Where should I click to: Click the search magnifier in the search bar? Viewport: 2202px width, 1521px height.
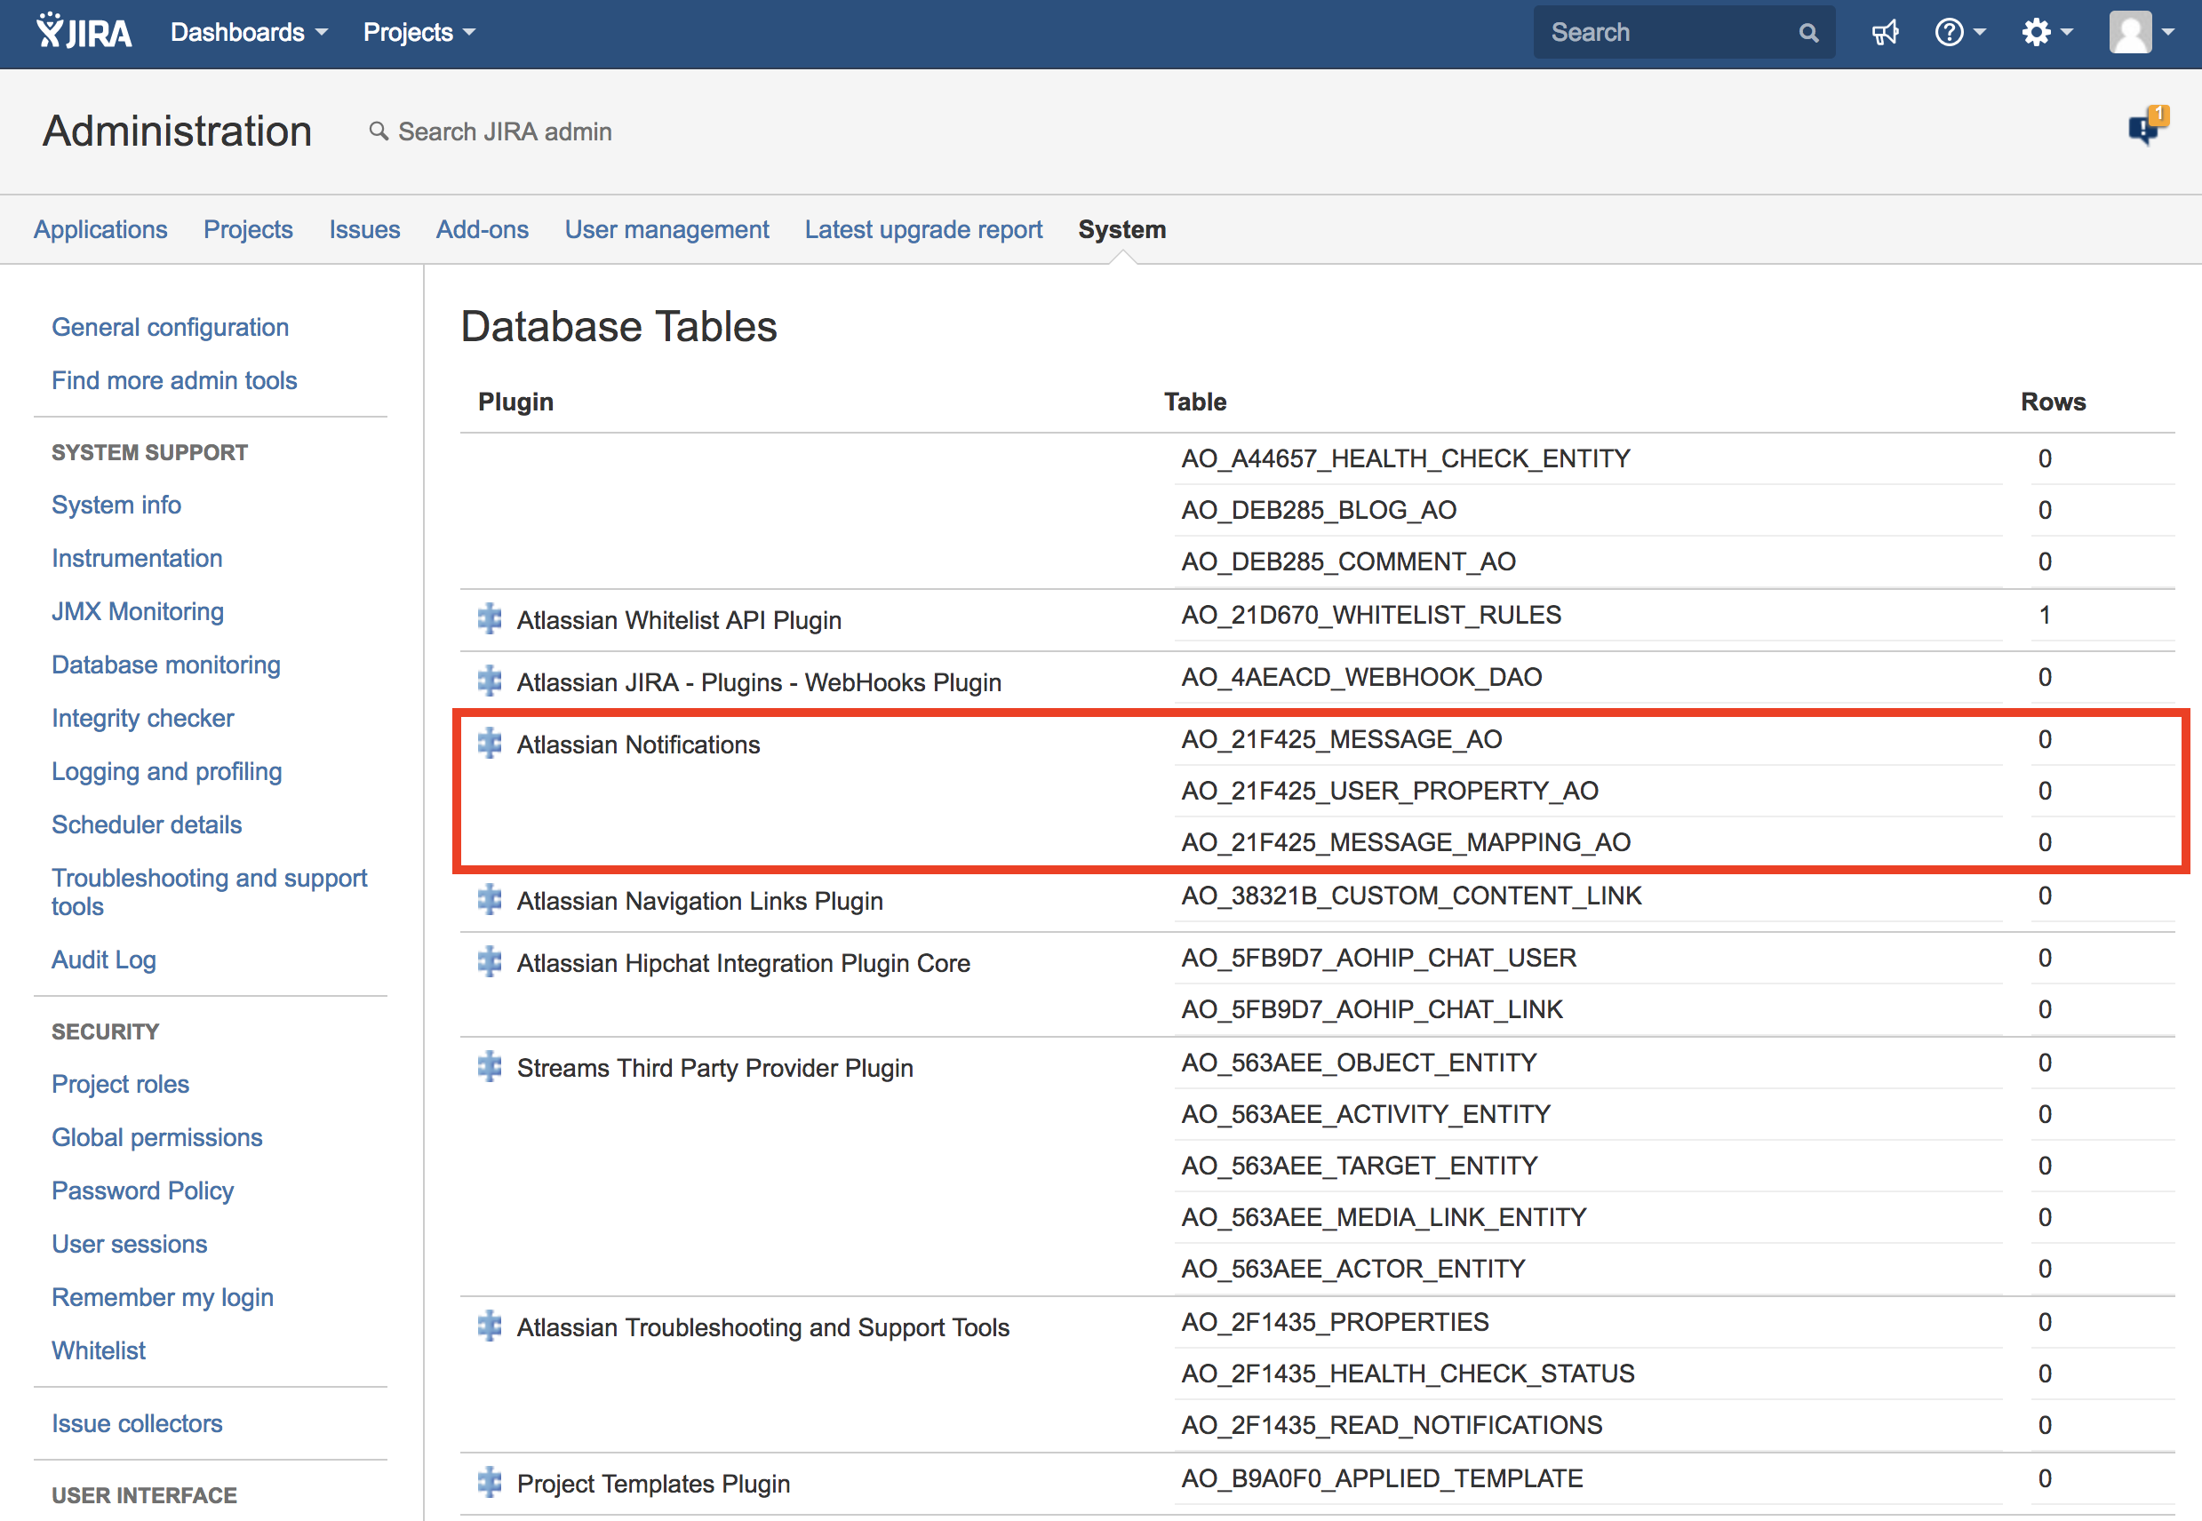point(1808,31)
